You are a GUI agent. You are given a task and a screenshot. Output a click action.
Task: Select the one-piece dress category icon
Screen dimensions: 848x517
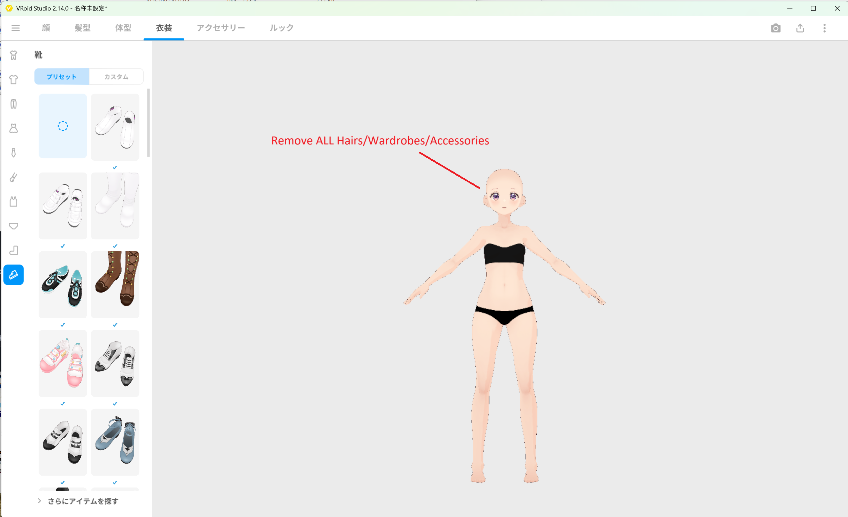tap(14, 128)
